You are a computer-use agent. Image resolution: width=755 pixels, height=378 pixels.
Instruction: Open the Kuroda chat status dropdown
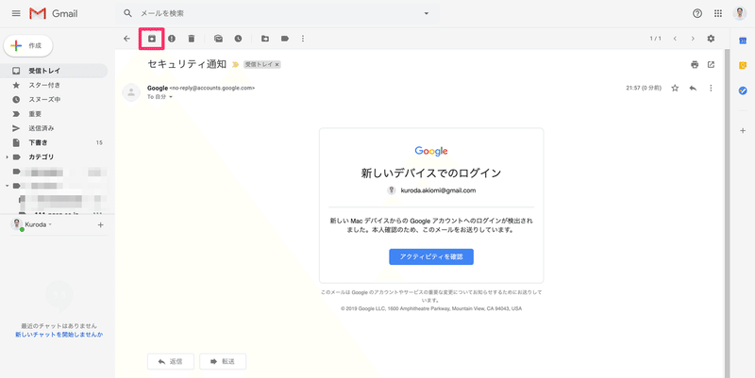[x=50, y=224]
